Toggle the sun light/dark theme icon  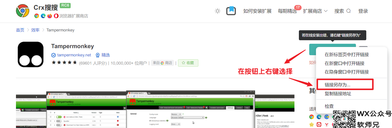218,11
